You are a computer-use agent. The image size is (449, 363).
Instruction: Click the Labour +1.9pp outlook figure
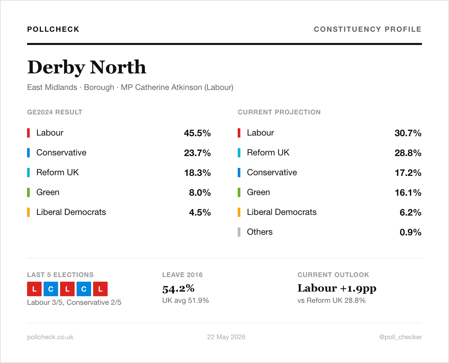click(337, 289)
